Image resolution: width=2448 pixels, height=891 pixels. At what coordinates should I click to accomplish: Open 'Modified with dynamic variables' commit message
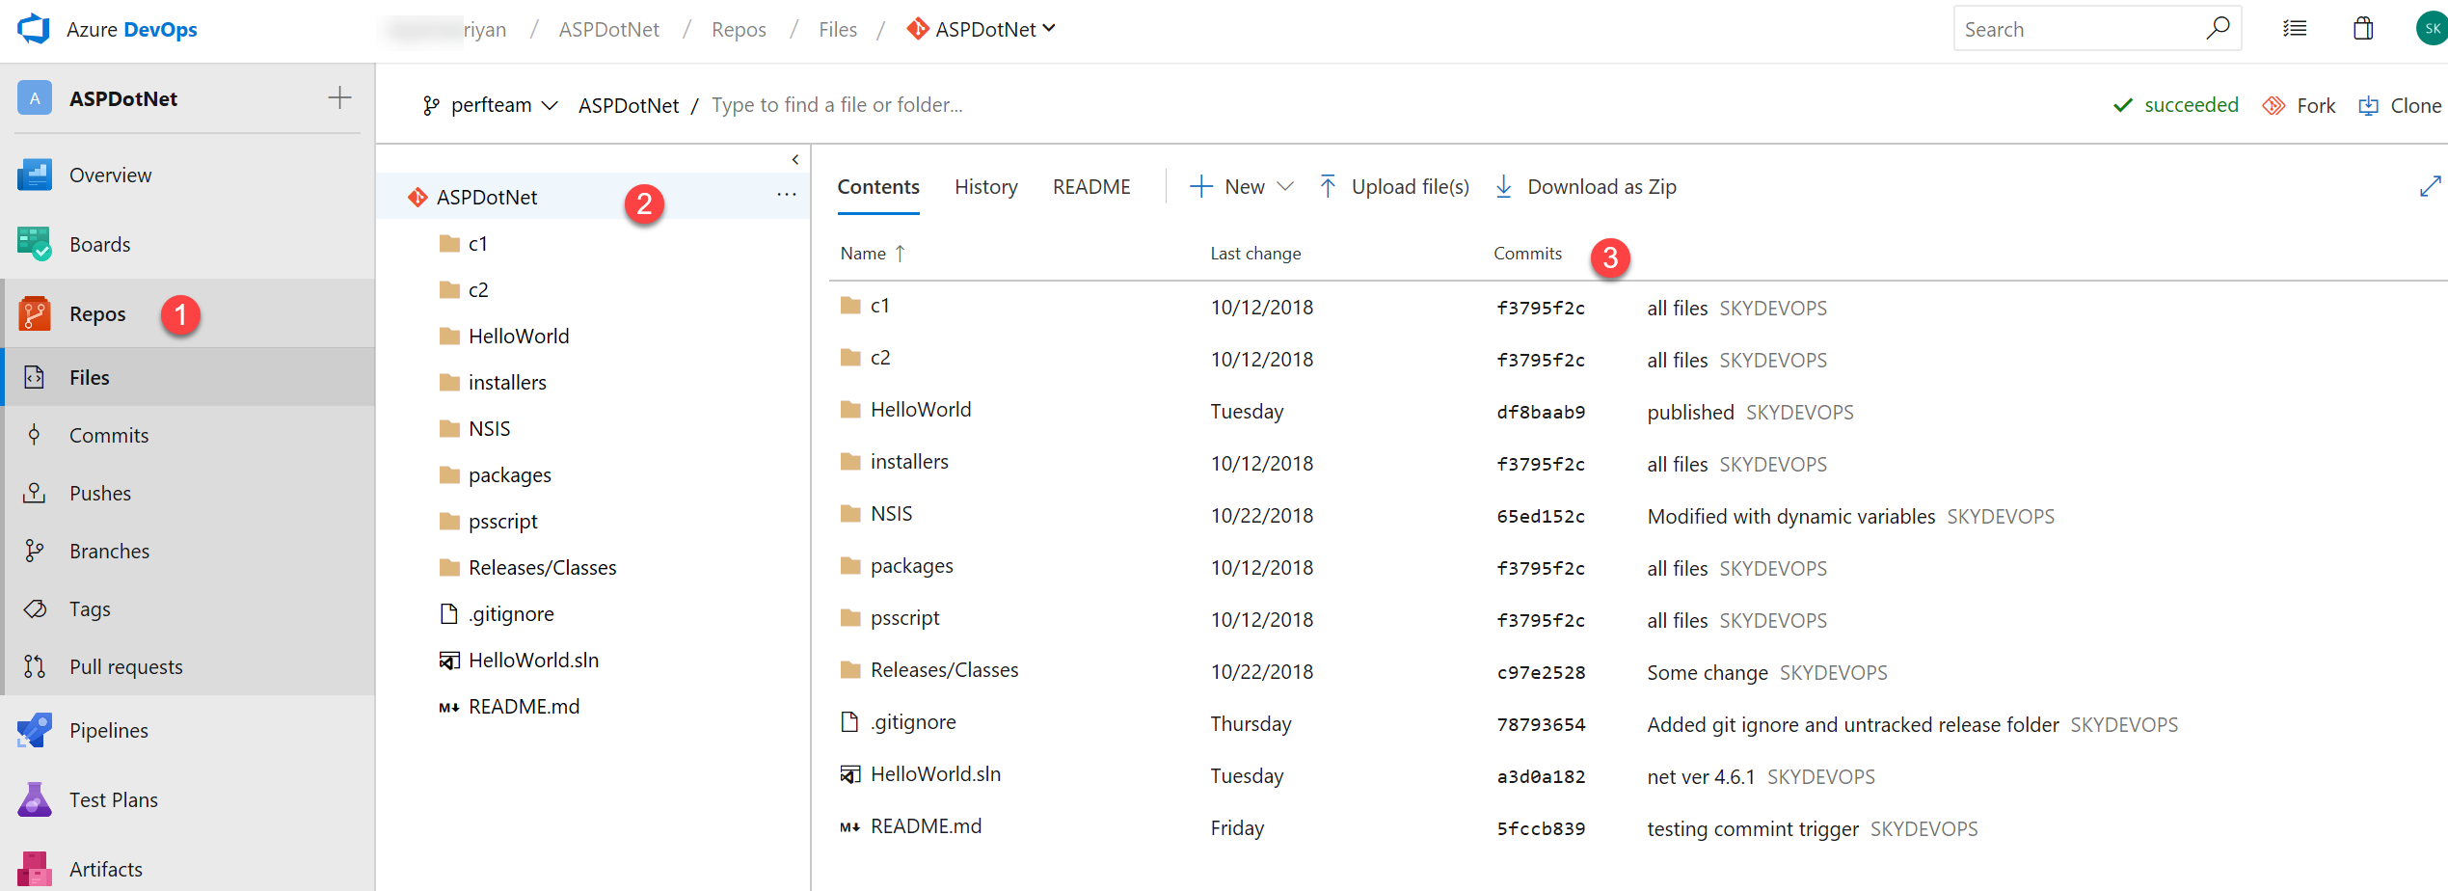(1790, 517)
